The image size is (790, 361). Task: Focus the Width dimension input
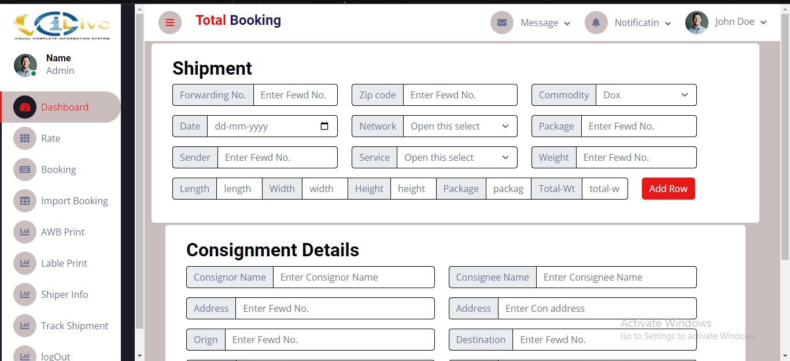coord(325,189)
